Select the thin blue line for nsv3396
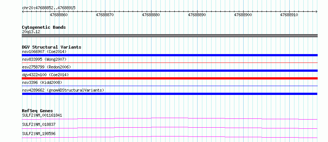The height and width of the screenshot is (142, 328). coord(170,86)
